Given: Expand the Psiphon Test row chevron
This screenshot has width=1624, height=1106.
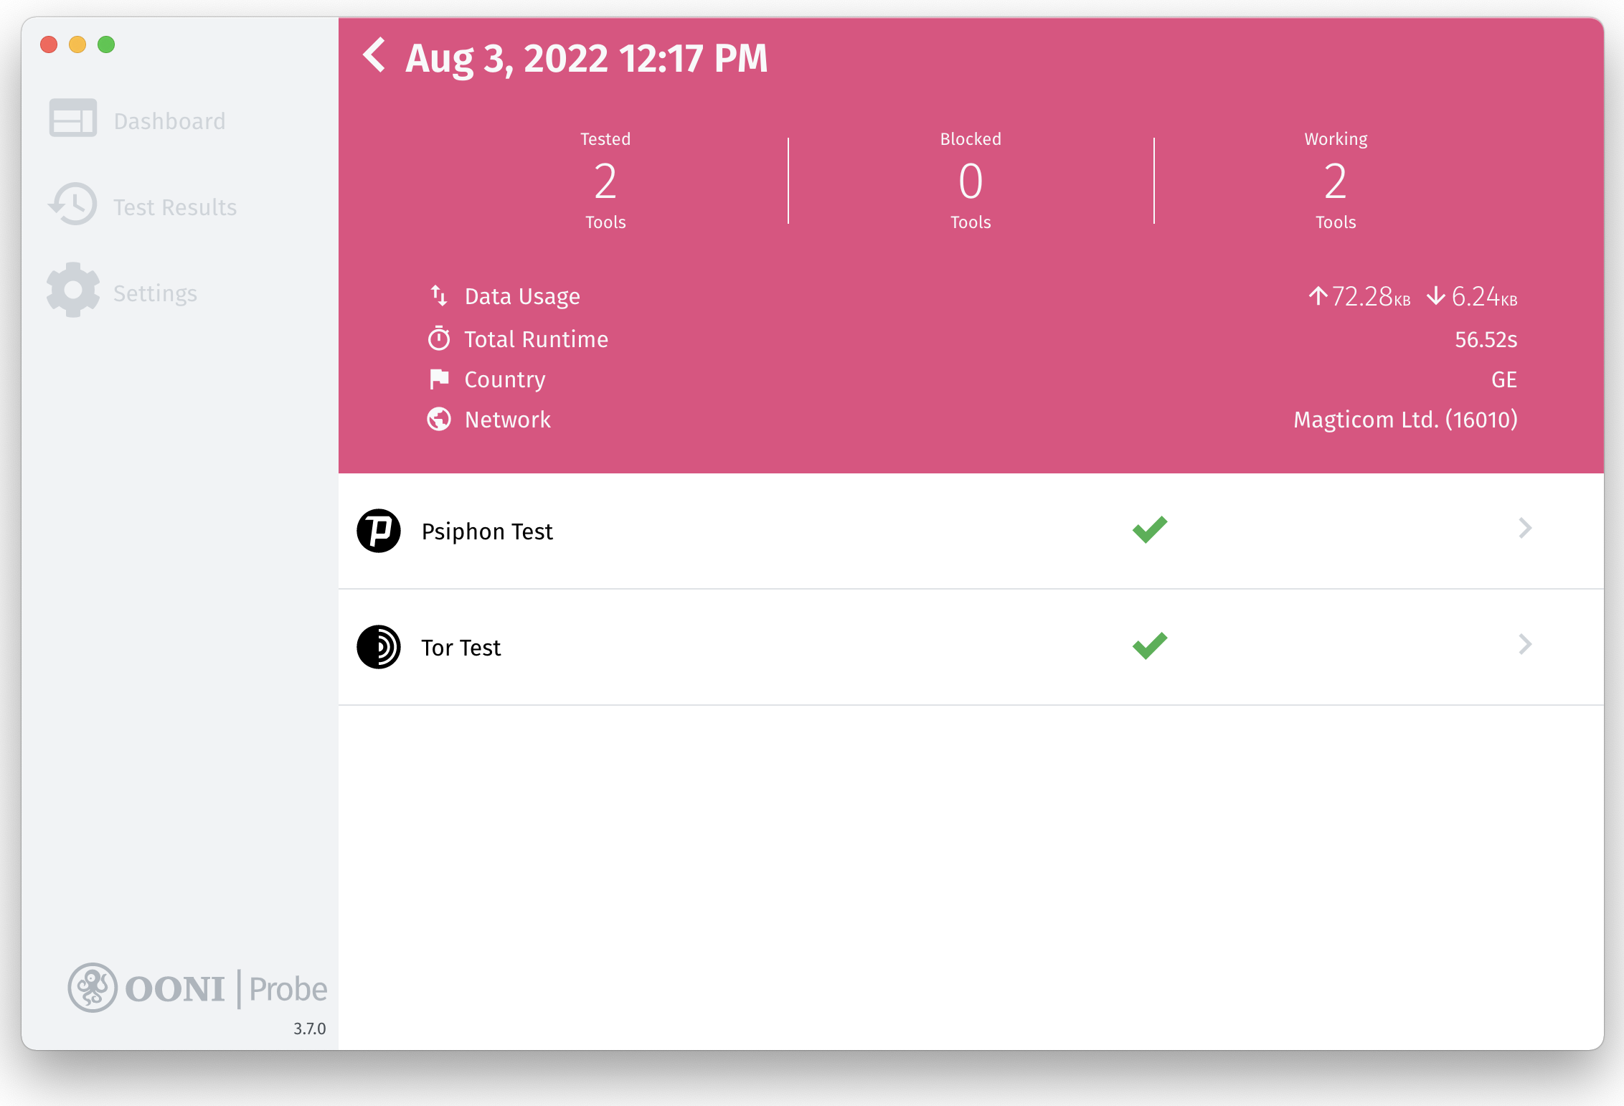Looking at the screenshot, I should pyautogui.click(x=1525, y=529).
